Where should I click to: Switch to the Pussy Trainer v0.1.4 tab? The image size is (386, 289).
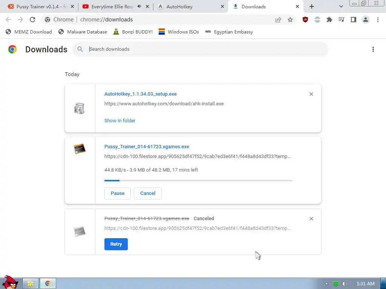(41, 7)
